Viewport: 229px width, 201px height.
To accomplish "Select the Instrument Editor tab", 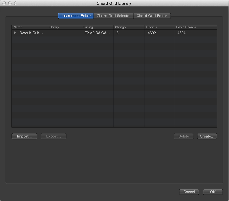I will pyautogui.click(x=75, y=16).
